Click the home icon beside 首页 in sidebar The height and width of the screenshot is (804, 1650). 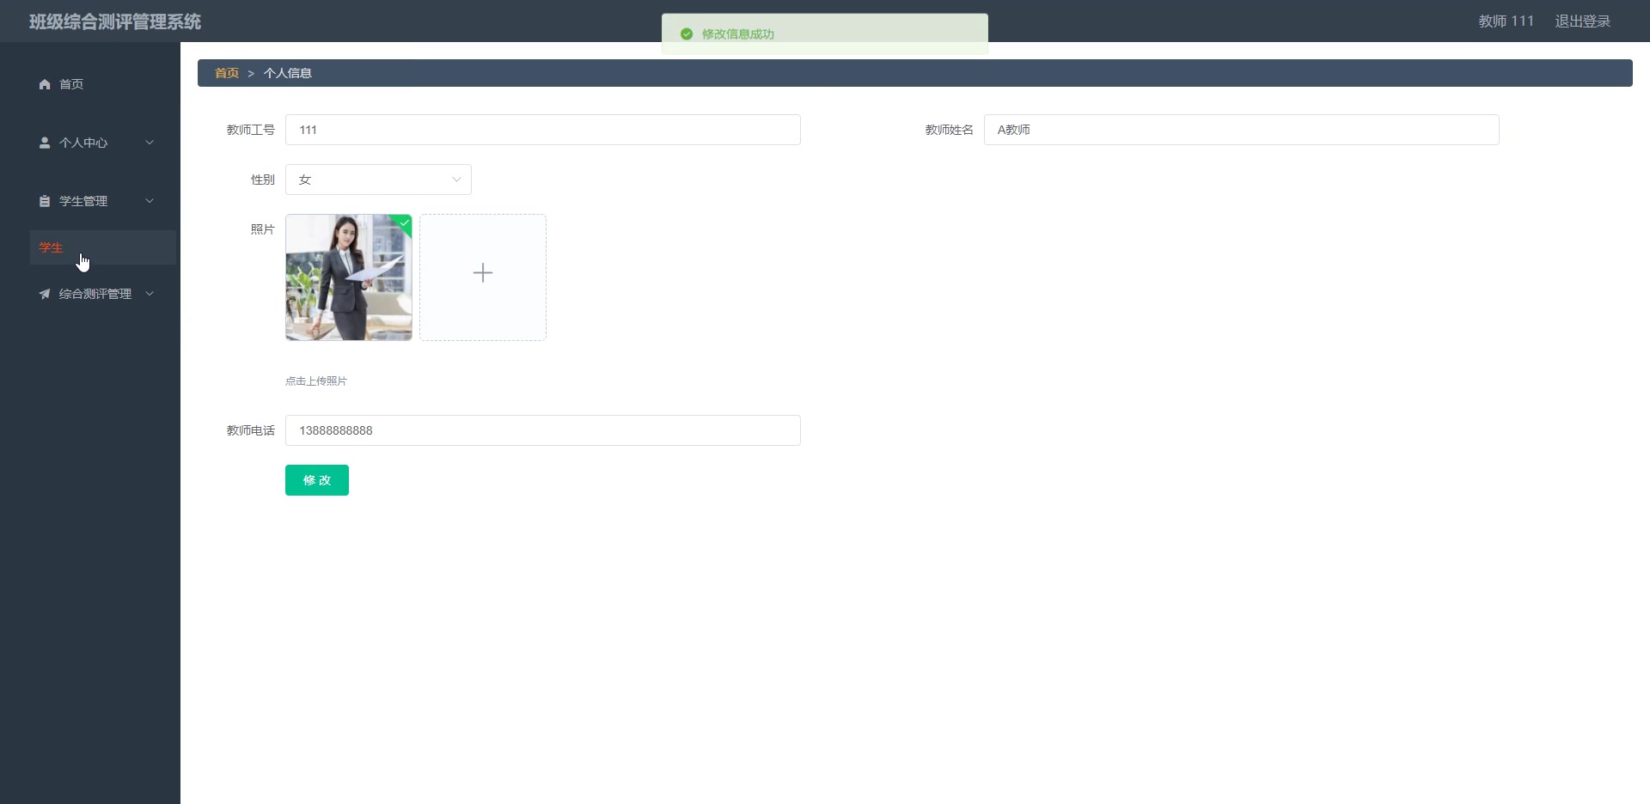pyautogui.click(x=44, y=84)
